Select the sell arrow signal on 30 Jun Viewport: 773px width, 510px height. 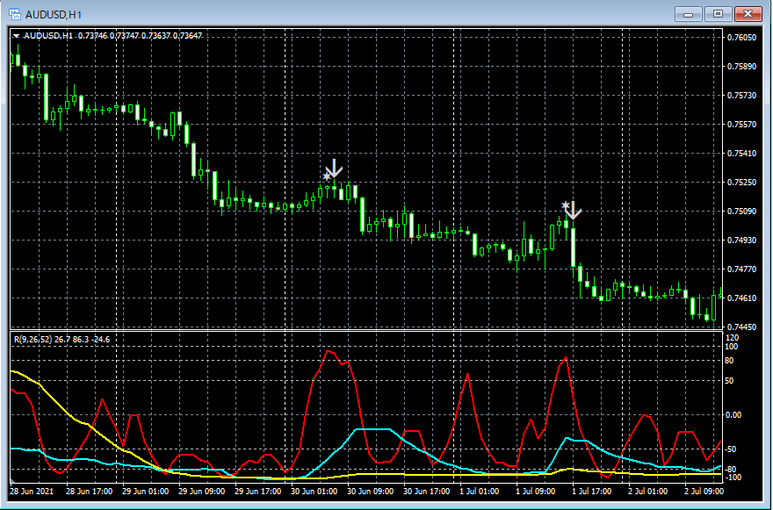(x=334, y=169)
